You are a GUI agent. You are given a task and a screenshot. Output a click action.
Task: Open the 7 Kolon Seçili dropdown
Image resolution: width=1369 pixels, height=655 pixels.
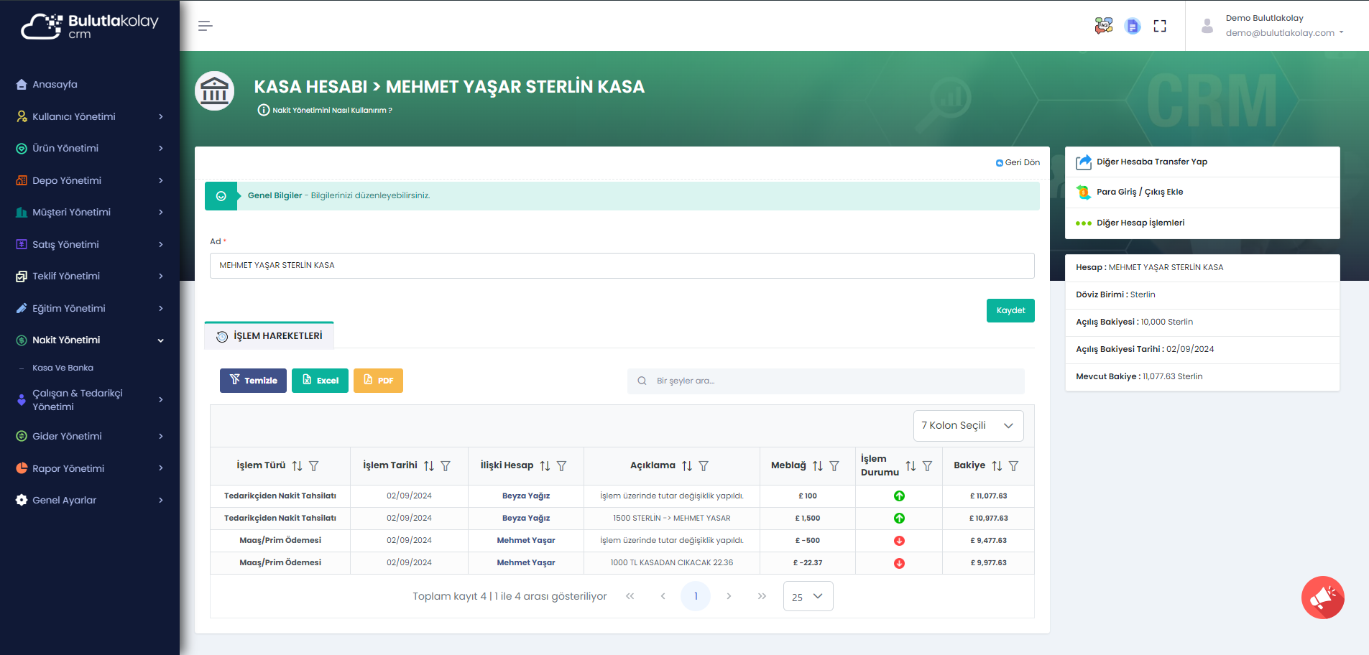click(x=967, y=425)
